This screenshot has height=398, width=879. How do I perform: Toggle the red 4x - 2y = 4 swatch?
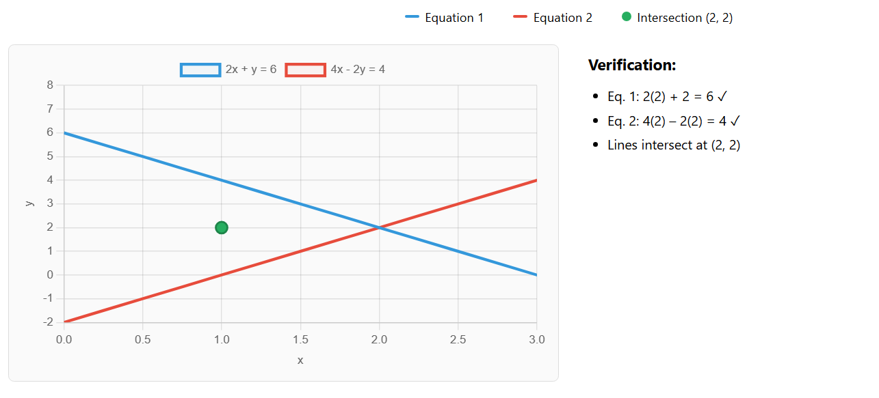click(305, 70)
